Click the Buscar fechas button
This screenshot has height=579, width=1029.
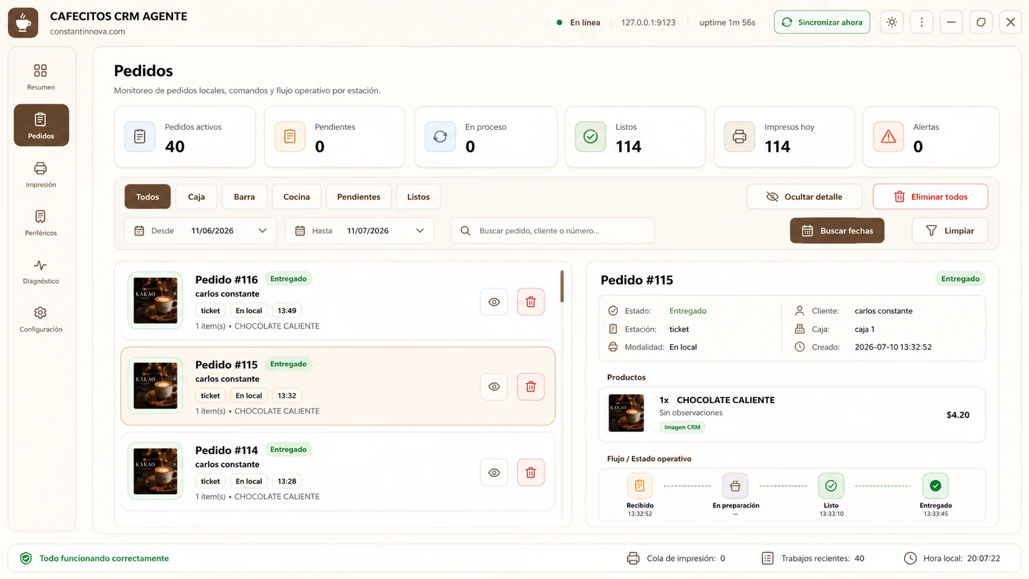(837, 231)
